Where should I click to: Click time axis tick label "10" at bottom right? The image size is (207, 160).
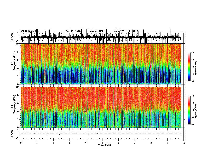tap(184, 143)
